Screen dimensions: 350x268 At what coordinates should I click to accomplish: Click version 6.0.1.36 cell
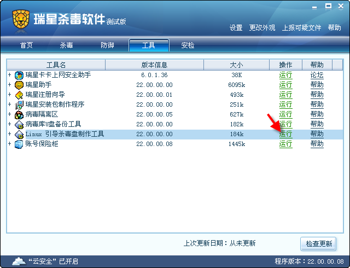click(x=154, y=75)
